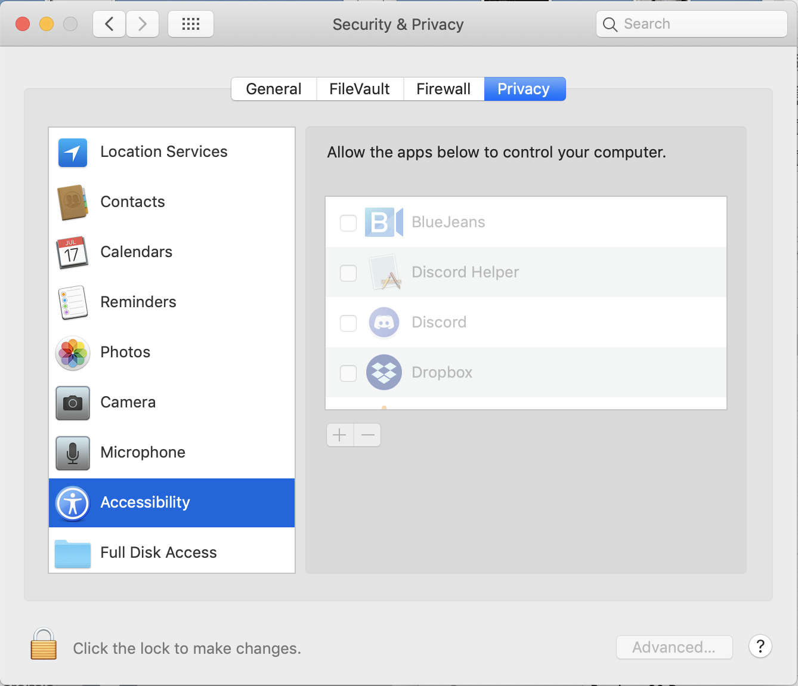Choose the Photos label

[125, 352]
